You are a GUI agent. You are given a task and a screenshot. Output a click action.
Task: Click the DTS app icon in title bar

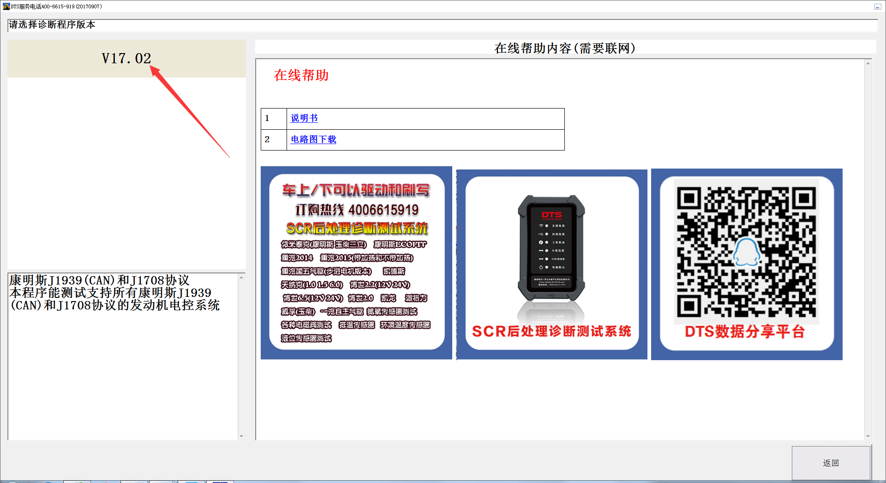pos(6,6)
